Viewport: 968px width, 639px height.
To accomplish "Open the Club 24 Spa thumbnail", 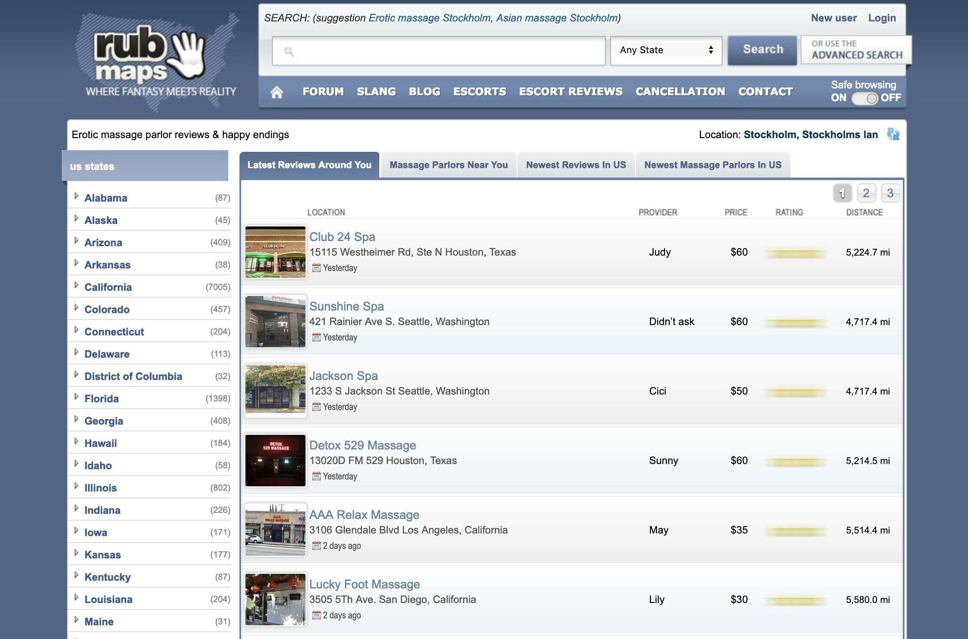I will [x=275, y=252].
